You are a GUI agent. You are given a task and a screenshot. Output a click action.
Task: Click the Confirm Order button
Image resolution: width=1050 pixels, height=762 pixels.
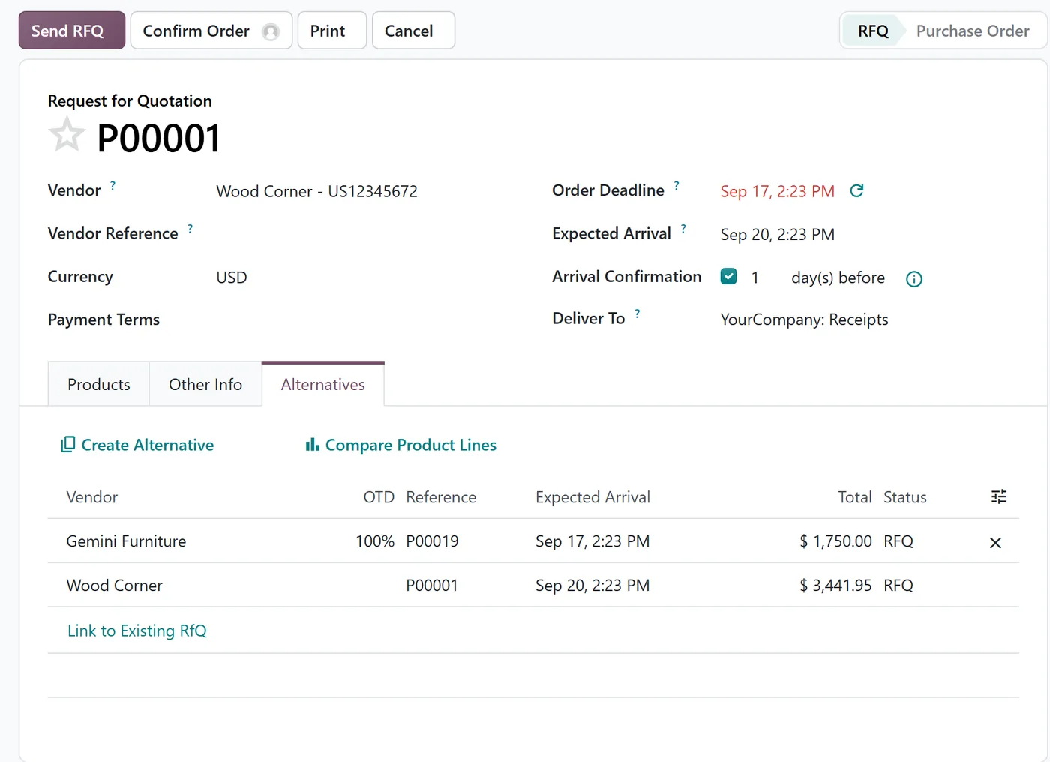point(211,30)
